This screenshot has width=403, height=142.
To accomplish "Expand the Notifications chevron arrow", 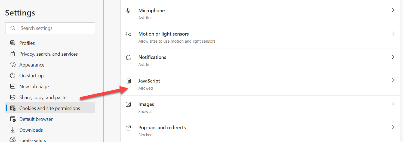I will 393,57.
